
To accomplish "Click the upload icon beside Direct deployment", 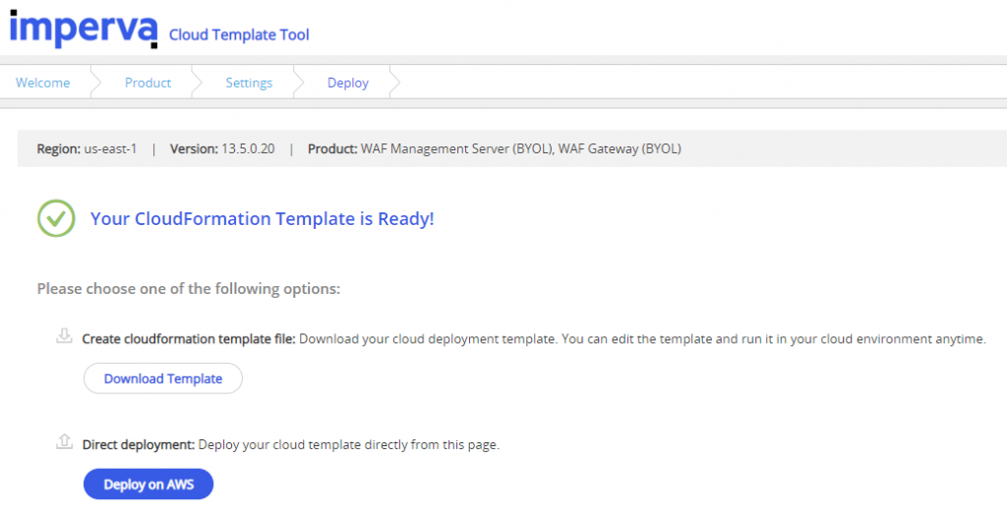I will [x=64, y=442].
